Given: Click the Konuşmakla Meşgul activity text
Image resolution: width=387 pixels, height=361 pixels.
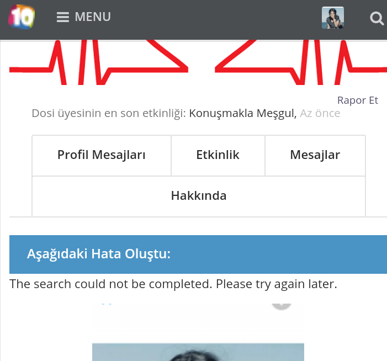Looking at the screenshot, I should pyautogui.click(x=242, y=113).
